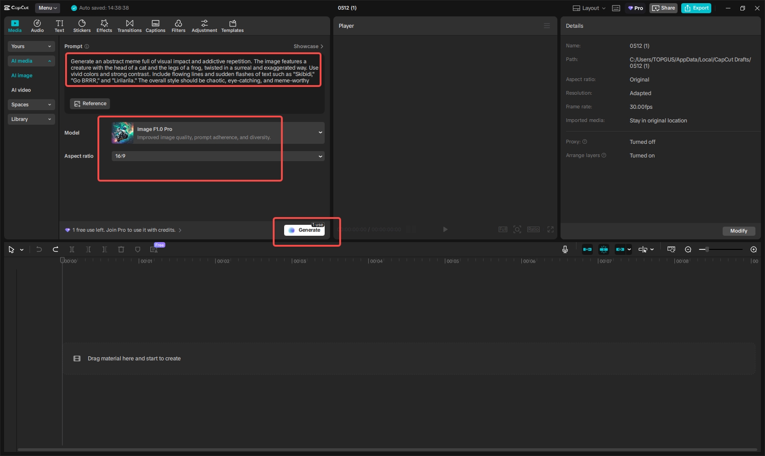Click the Modify button
Viewport: 765px width, 456px height.
click(739, 231)
